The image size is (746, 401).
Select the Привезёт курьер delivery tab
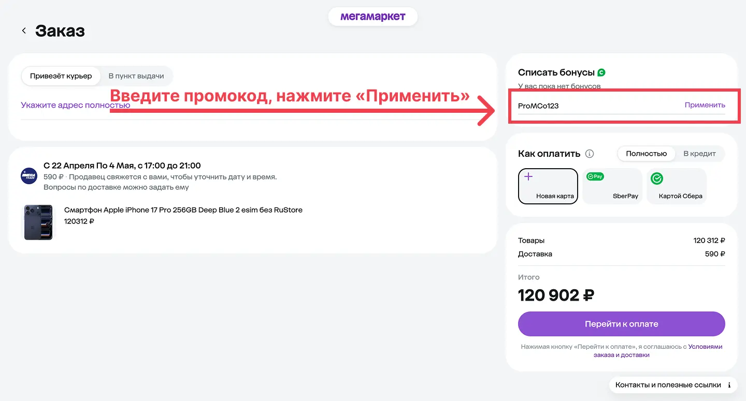[x=61, y=76]
